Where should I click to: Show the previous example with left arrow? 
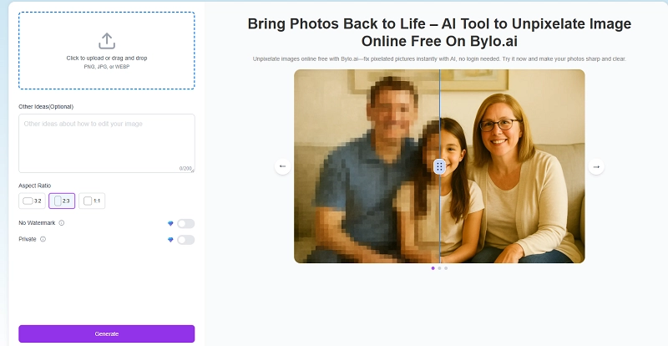[282, 166]
